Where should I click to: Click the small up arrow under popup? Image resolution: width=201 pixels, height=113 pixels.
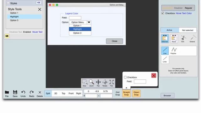(x=126, y=88)
